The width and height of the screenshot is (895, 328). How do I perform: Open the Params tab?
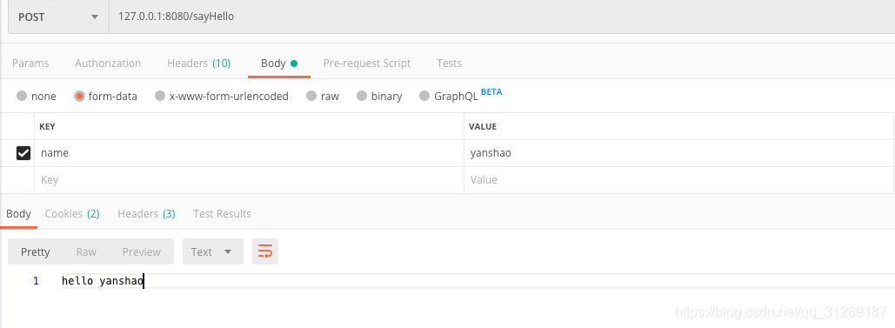[x=30, y=64]
